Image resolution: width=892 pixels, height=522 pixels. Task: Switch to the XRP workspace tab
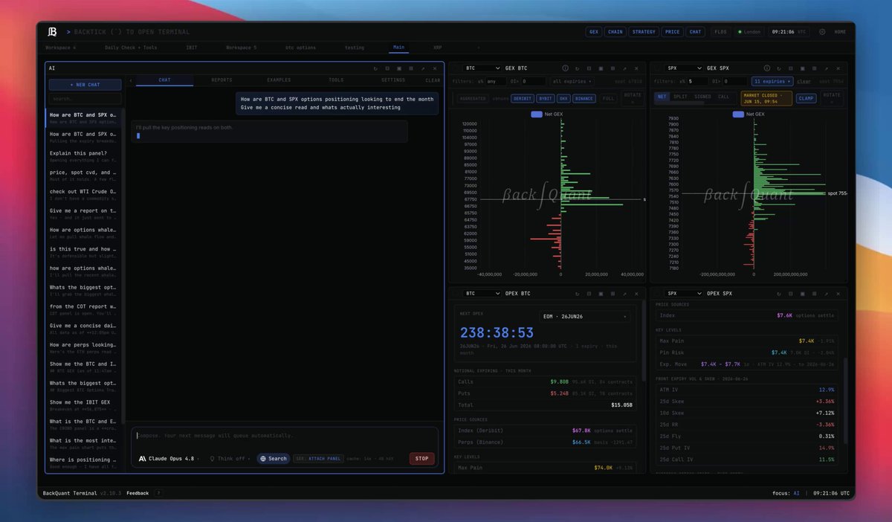(x=437, y=48)
